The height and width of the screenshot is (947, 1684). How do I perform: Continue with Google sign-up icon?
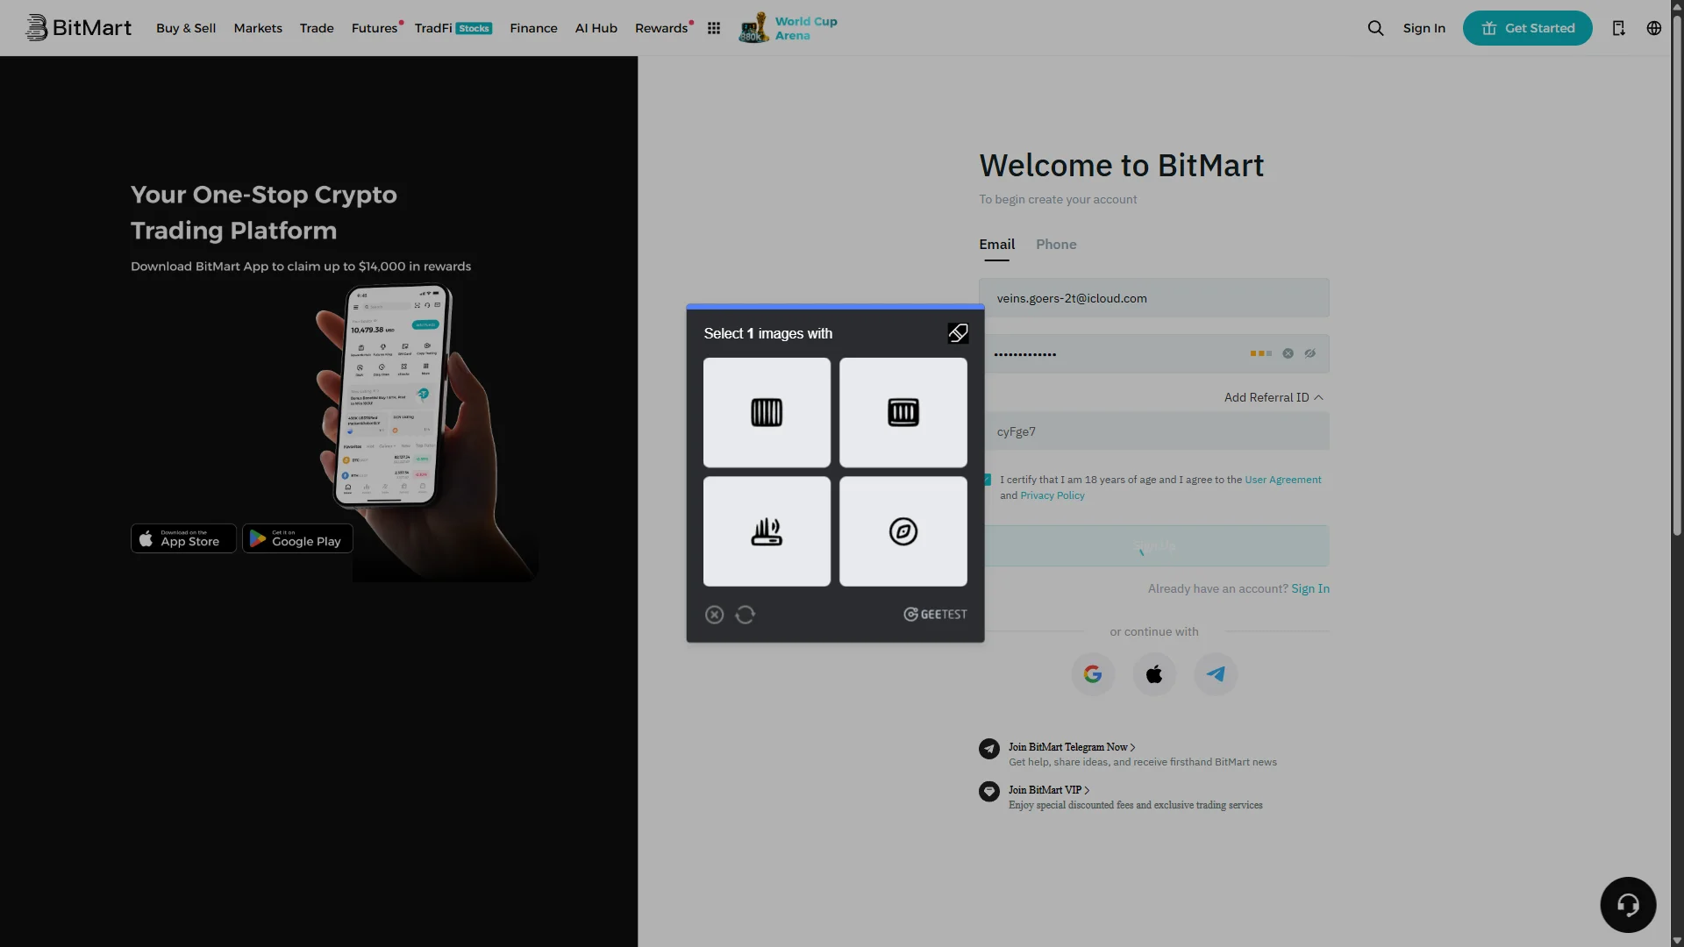click(1093, 674)
